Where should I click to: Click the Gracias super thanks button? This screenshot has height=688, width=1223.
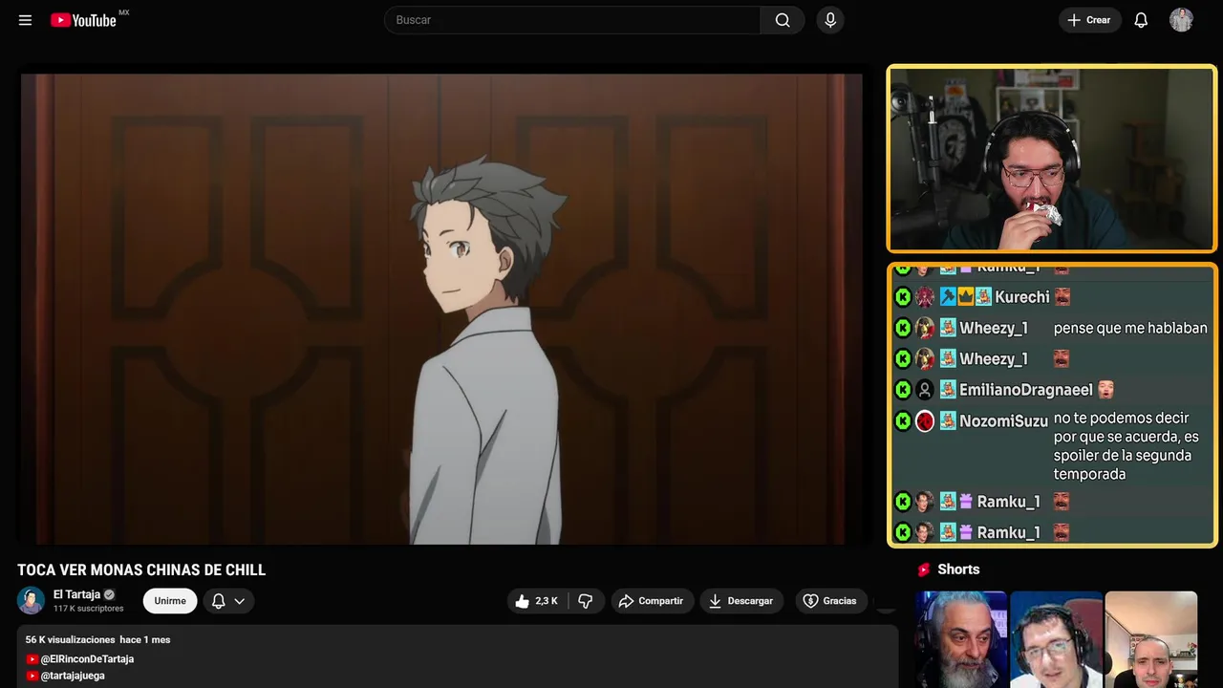[x=830, y=601]
